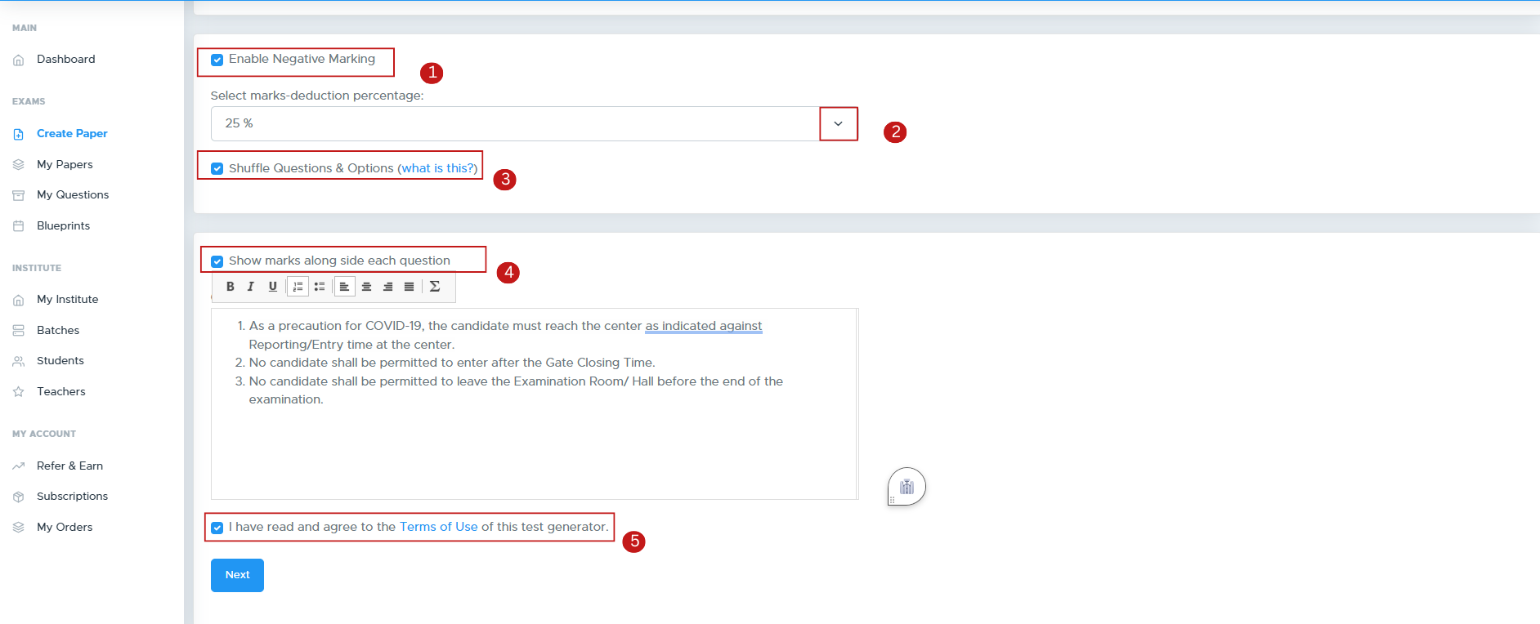Disable the Enable Negative Marking checkbox
1540x624 pixels.
pos(217,60)
